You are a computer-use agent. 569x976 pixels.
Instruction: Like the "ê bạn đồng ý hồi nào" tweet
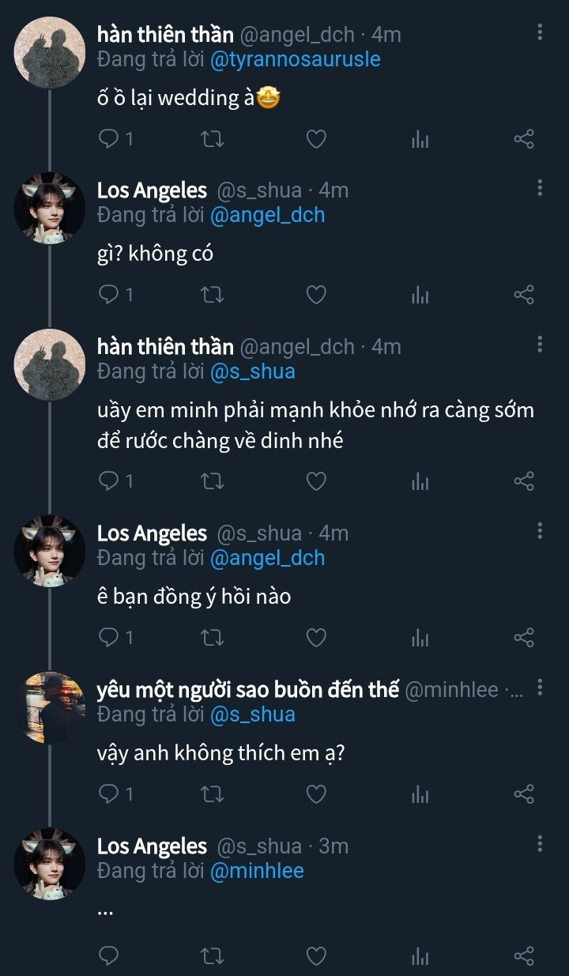316,637
